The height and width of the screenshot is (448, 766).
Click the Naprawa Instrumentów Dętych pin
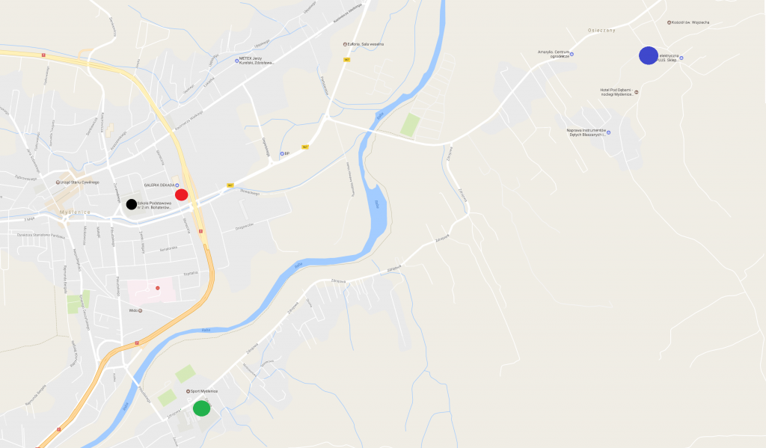click(608, 132)
